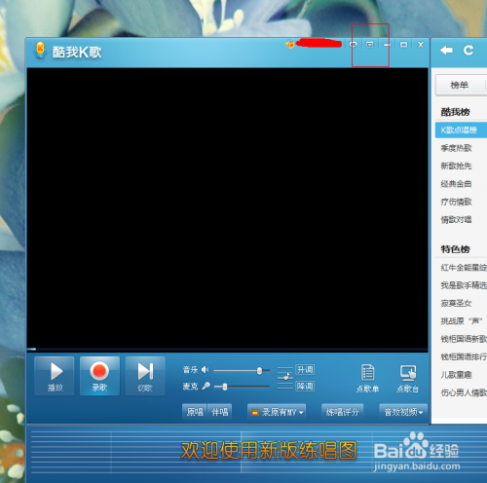Click the 酷我K歌 microphone logo
Screen dimensions: 487x483
(40, 50)
